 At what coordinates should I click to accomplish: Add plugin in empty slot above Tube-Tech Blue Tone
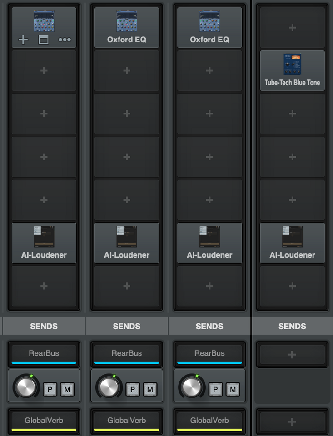point(293,28)
